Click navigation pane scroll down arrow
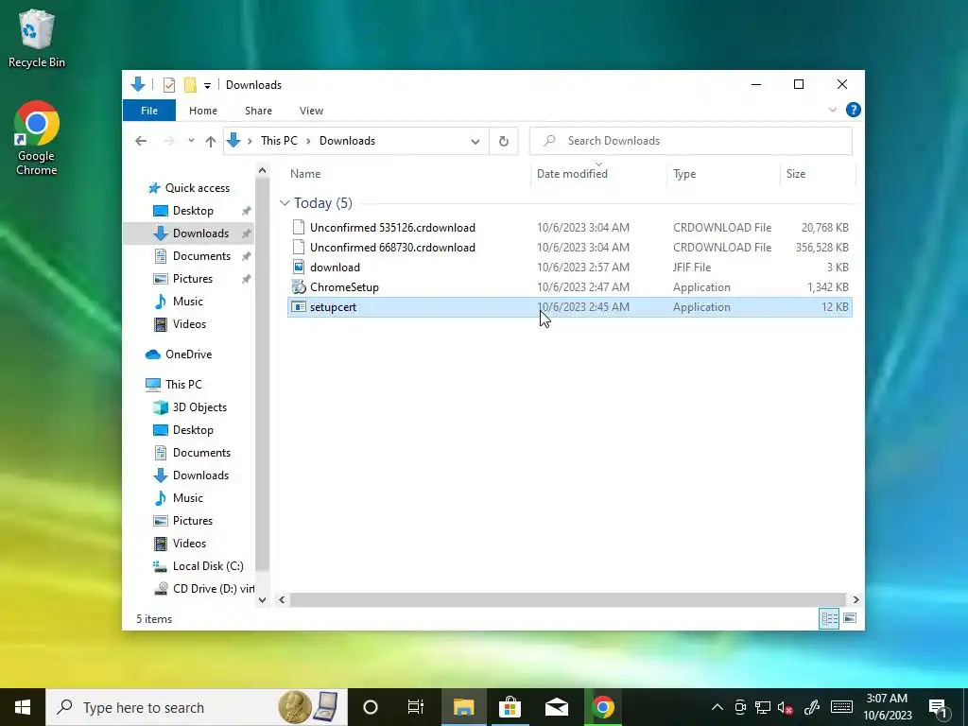The width and height of the screenshot is (968, 726). coord(263,600)
